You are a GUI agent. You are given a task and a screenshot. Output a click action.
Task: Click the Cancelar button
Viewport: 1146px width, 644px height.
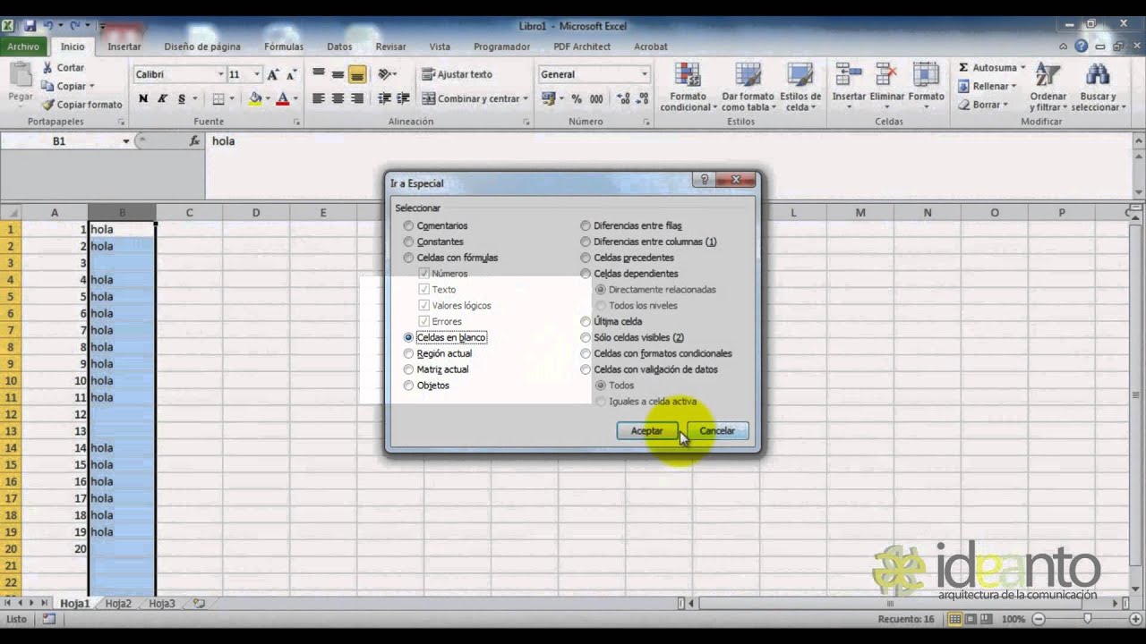click(x=717, y=431)
